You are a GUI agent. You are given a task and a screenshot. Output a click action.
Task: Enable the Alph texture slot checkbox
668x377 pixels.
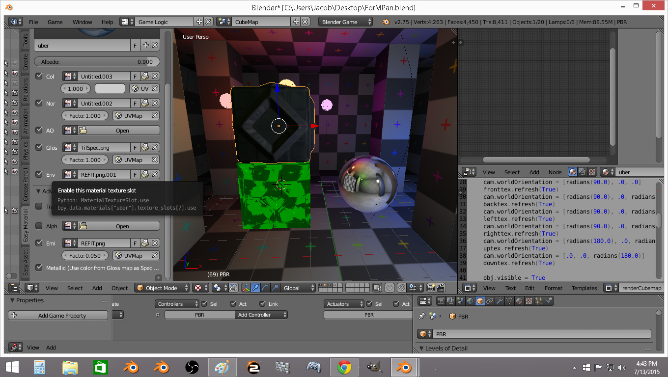point(39,226)
